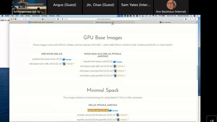The image size is (217, 122).
Task: Select Ann Backhaus participant tile
Action: click(171, 7)
